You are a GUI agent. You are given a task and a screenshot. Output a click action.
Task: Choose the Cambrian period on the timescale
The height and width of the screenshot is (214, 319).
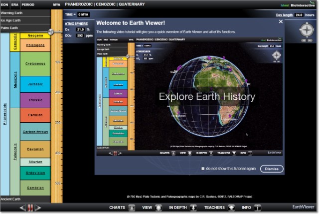coord(35,187)
